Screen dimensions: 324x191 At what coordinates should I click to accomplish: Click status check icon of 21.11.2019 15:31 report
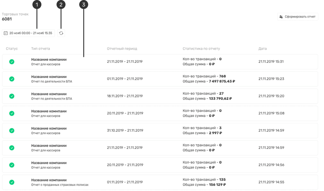(12, 62)
